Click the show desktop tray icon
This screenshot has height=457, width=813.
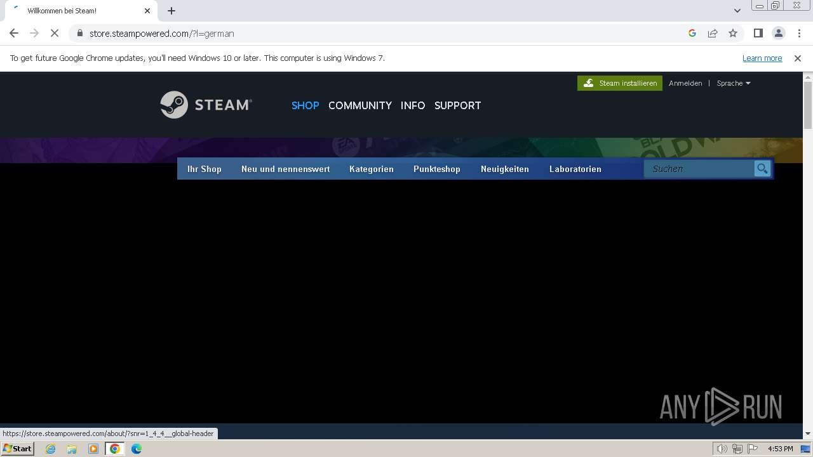point(805,449)
